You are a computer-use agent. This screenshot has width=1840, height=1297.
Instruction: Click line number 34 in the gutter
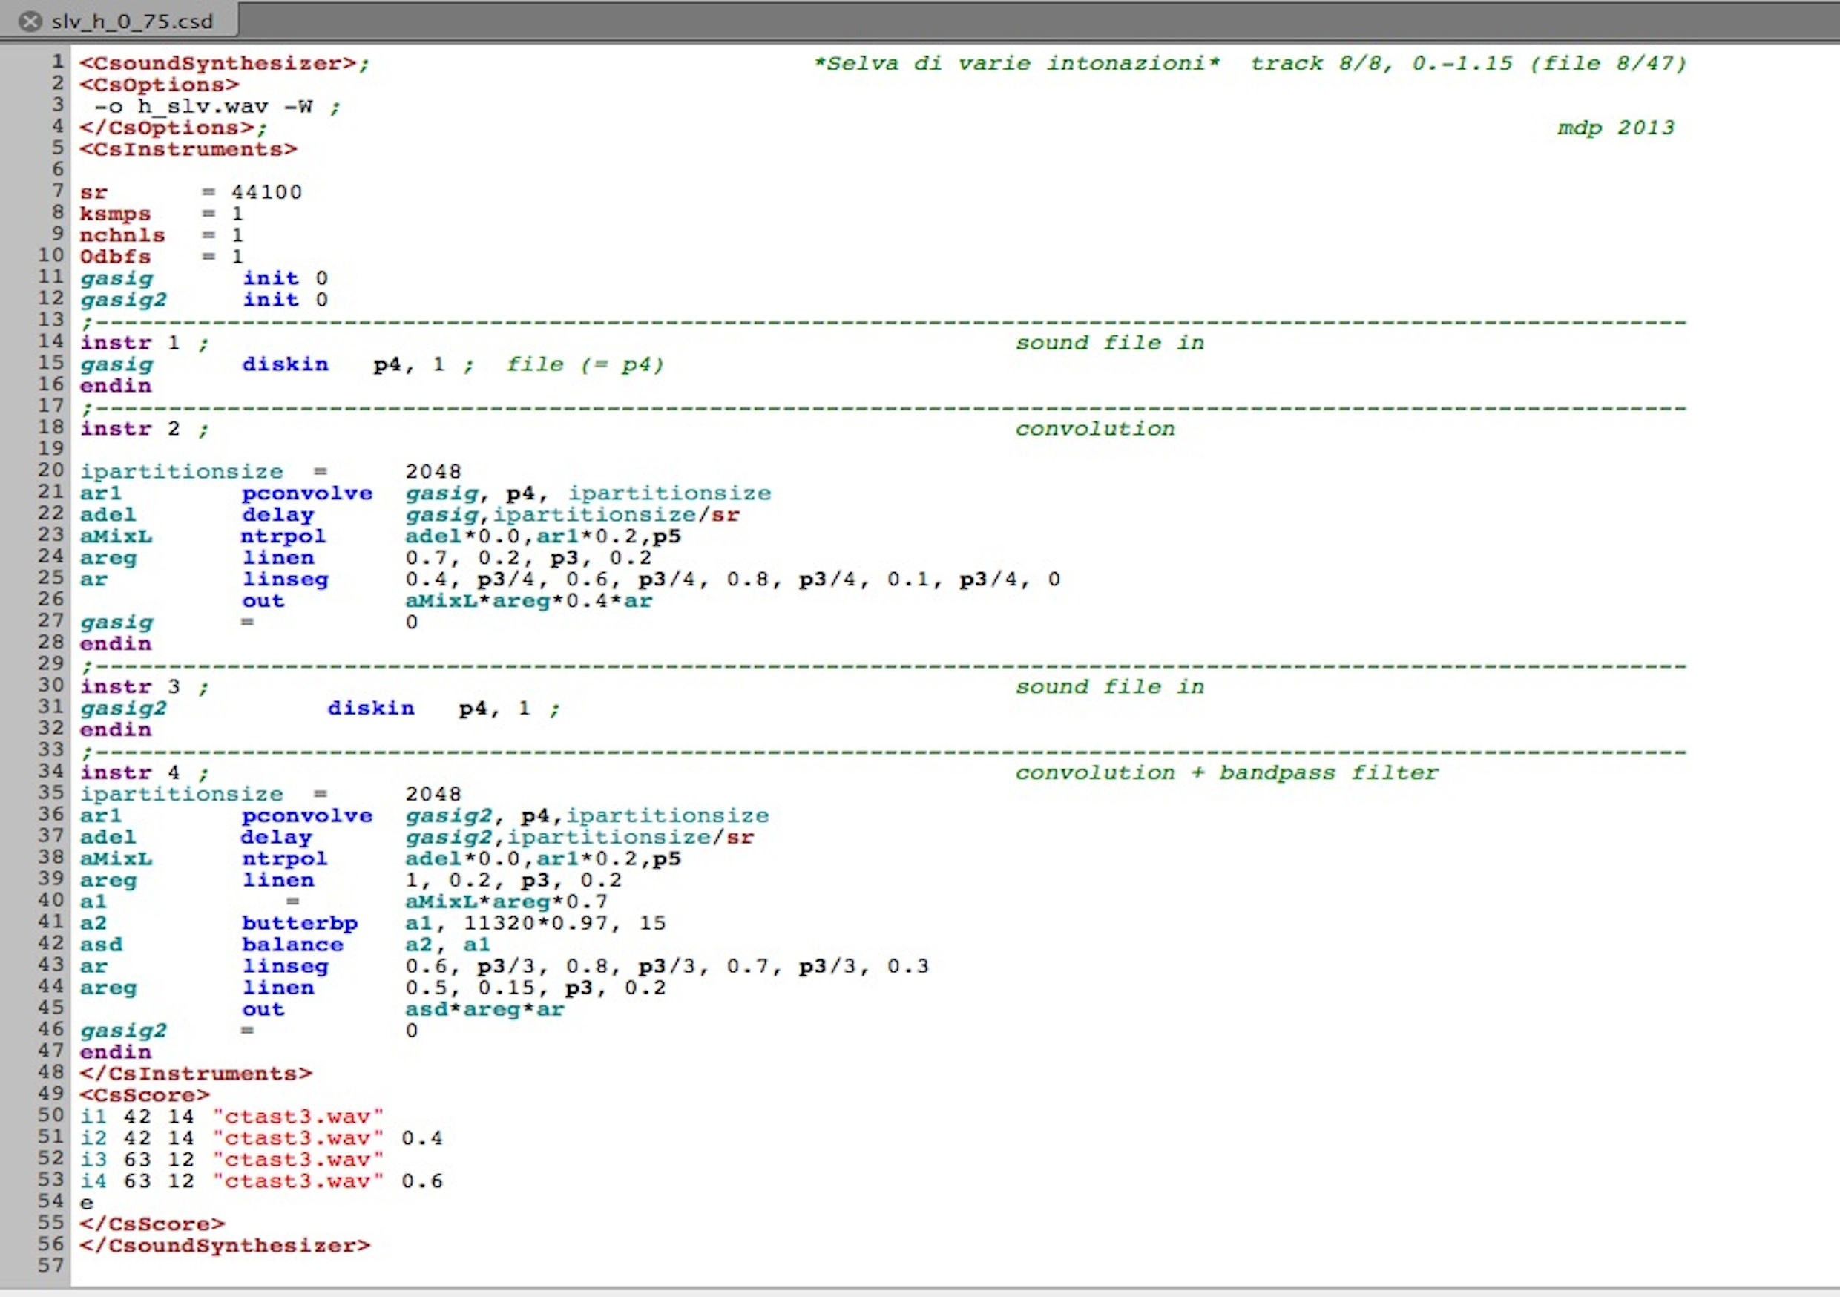50,771
